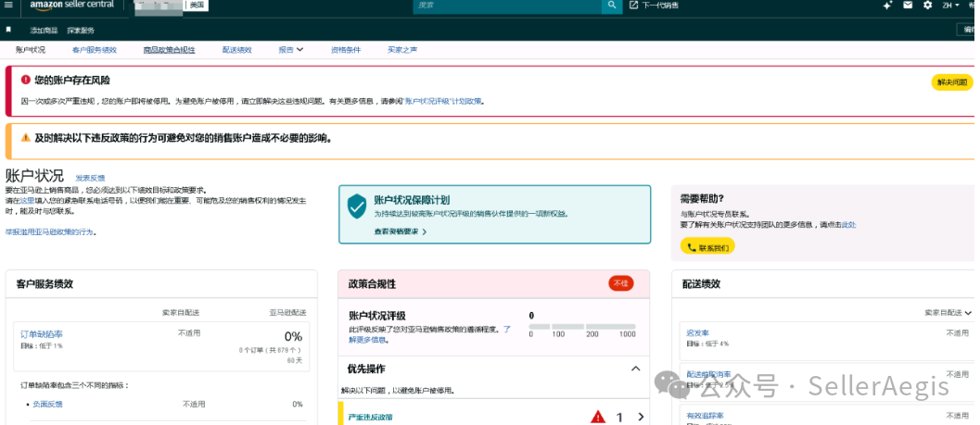Click the red warning triangle beside 严重违反政策
Viewport: 980px width, 425px height.
(x=598, y=417)
